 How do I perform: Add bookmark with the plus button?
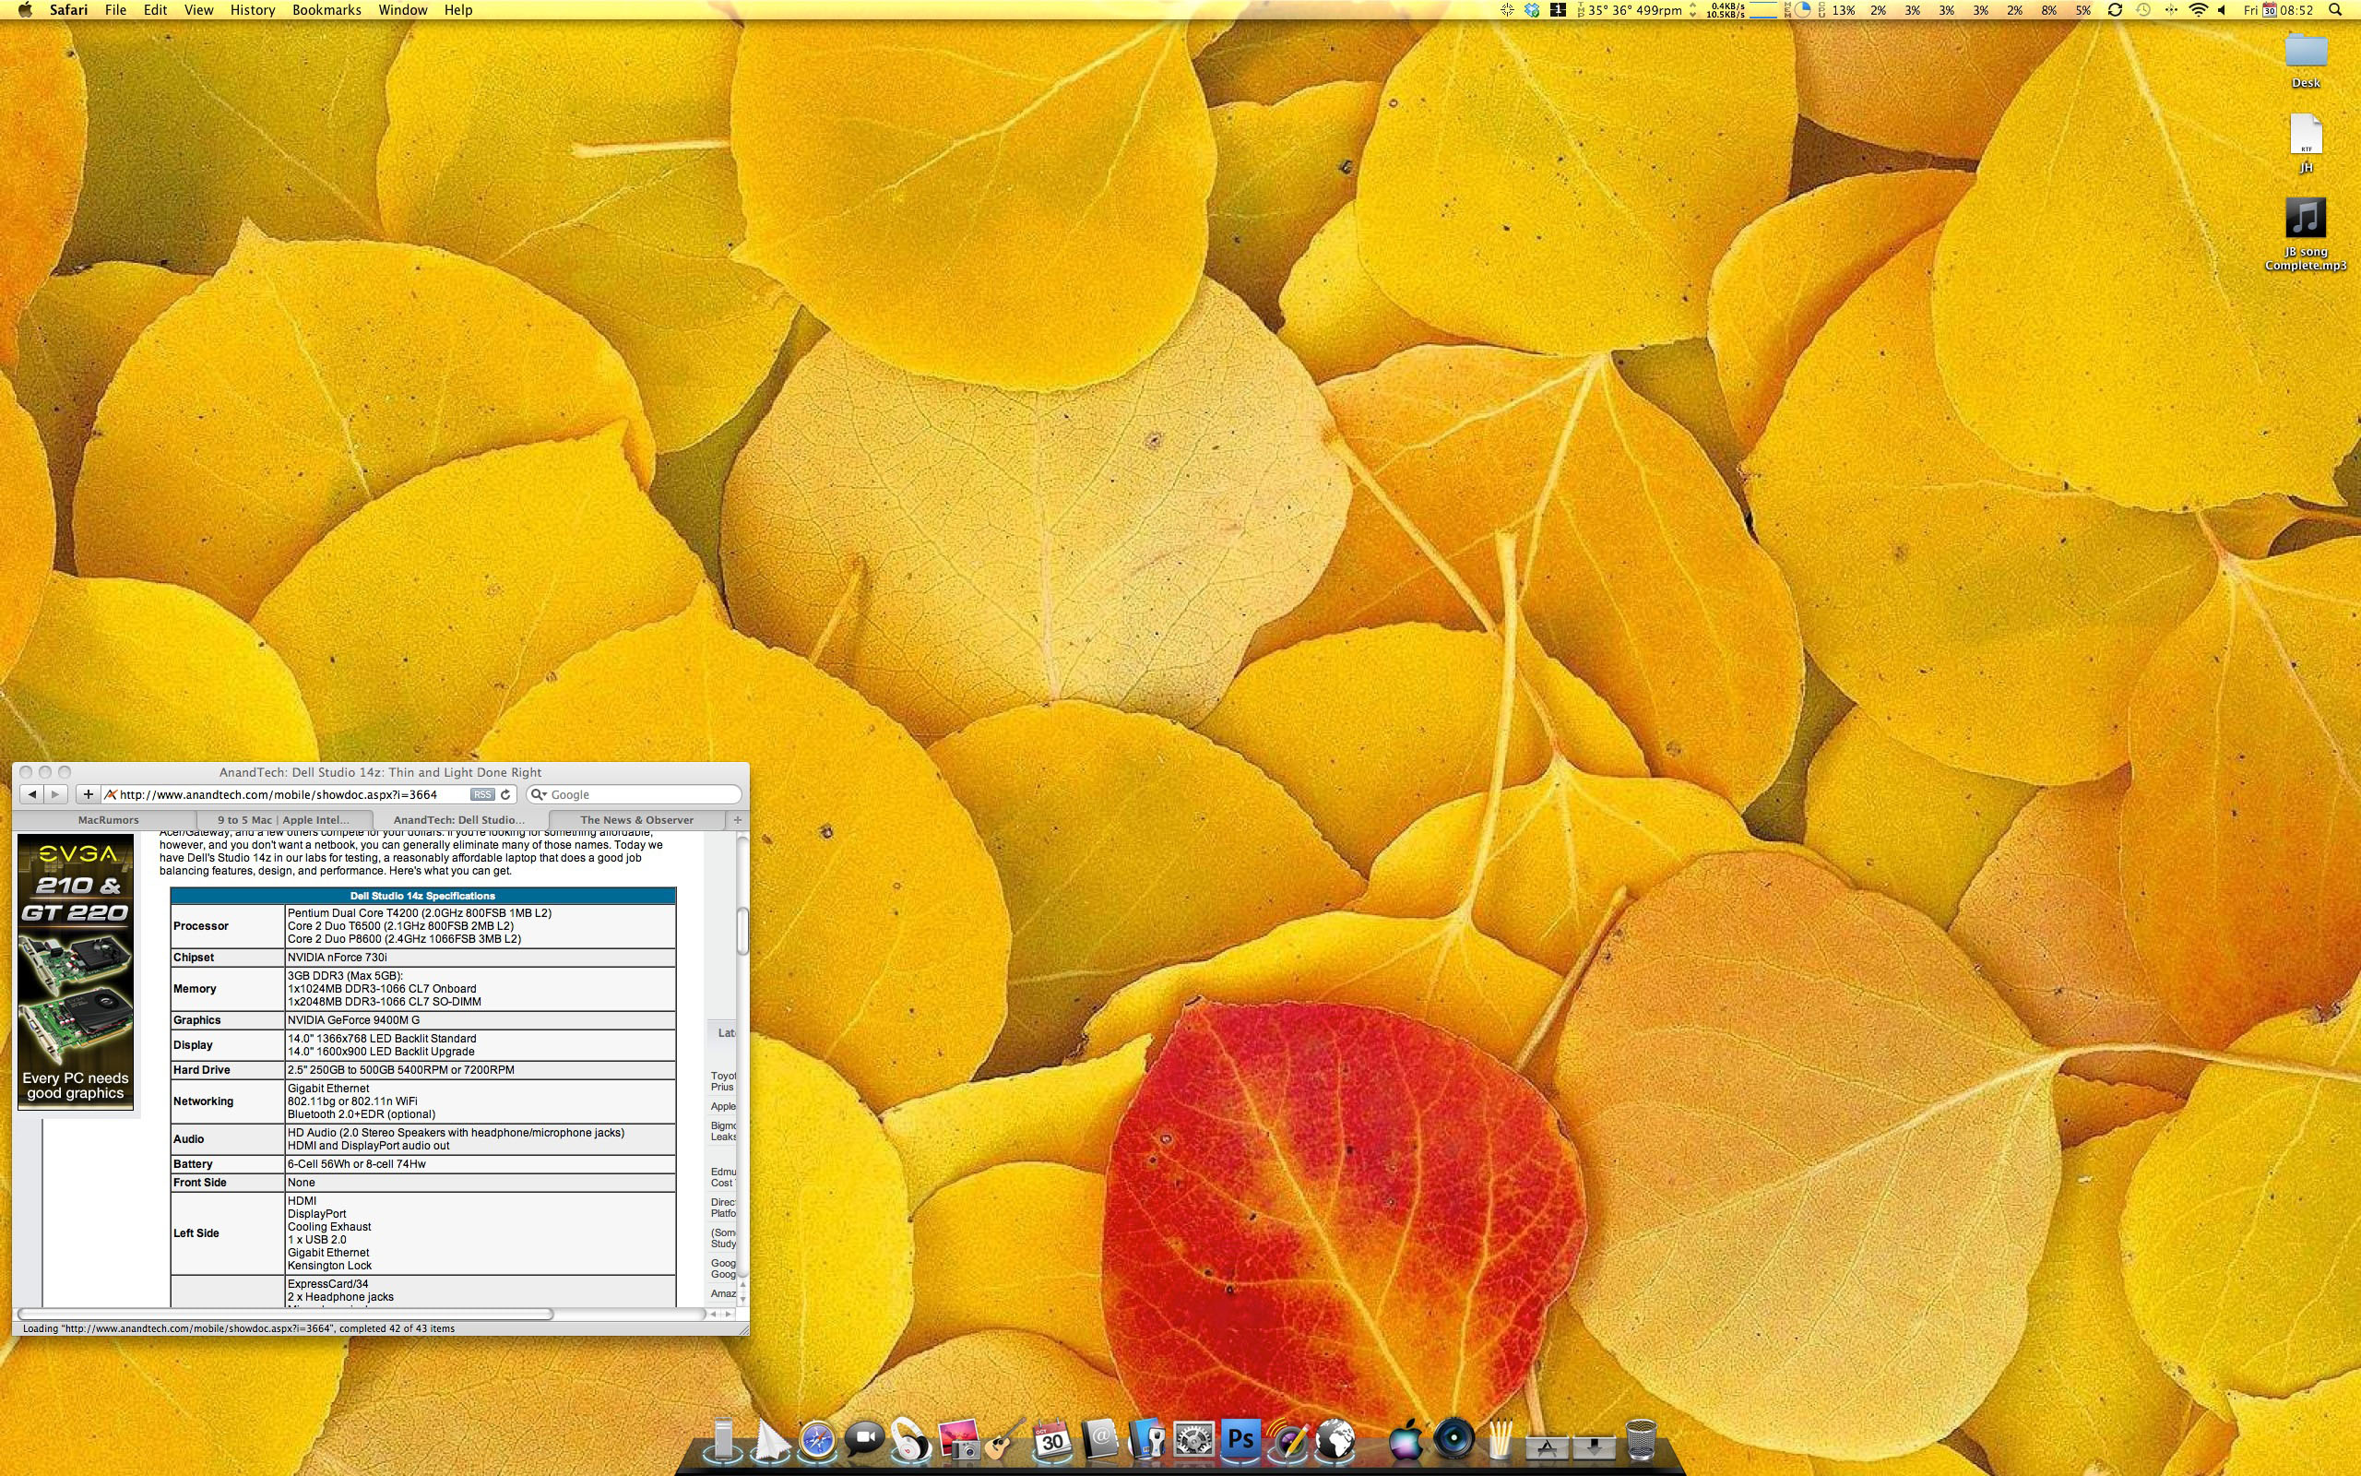88,794
